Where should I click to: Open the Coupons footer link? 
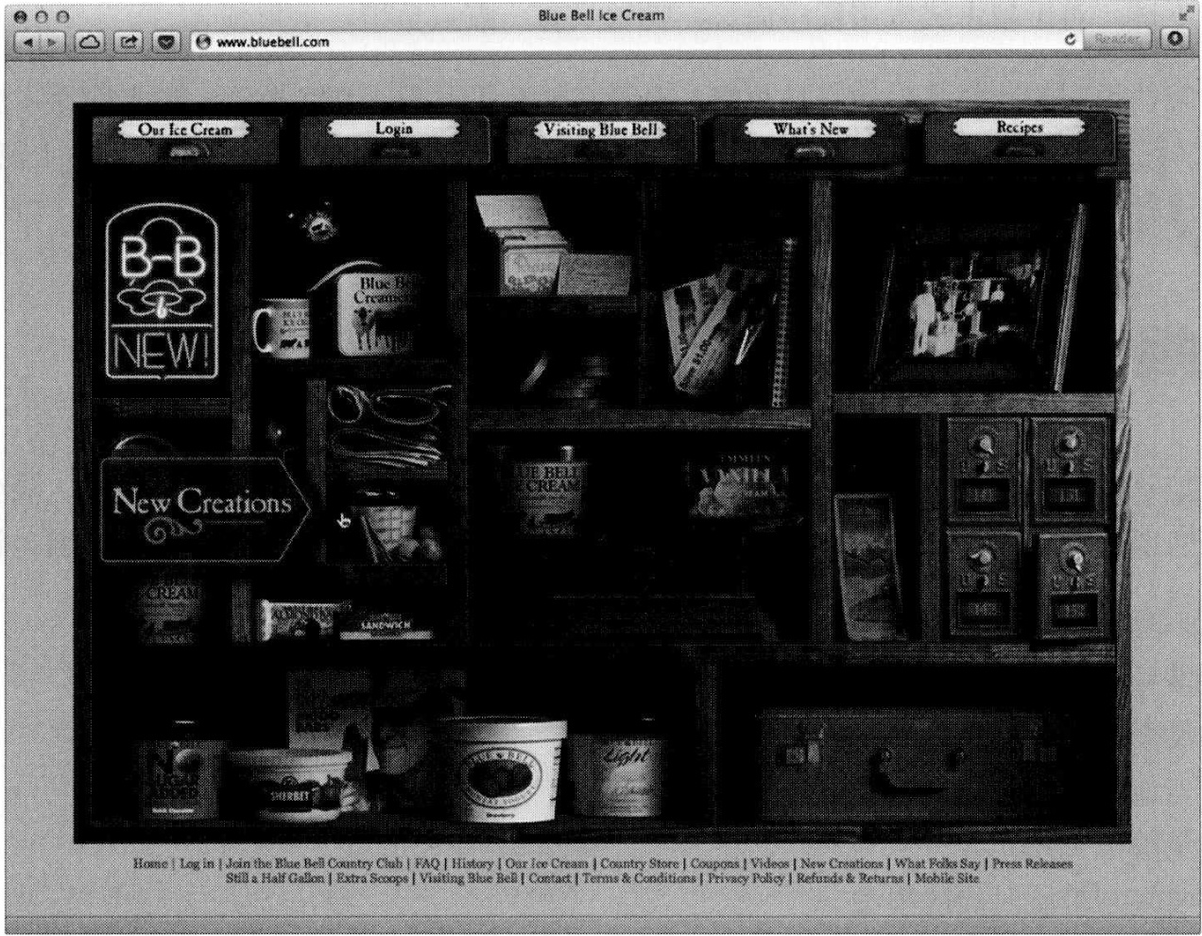[x=714, y=863]
